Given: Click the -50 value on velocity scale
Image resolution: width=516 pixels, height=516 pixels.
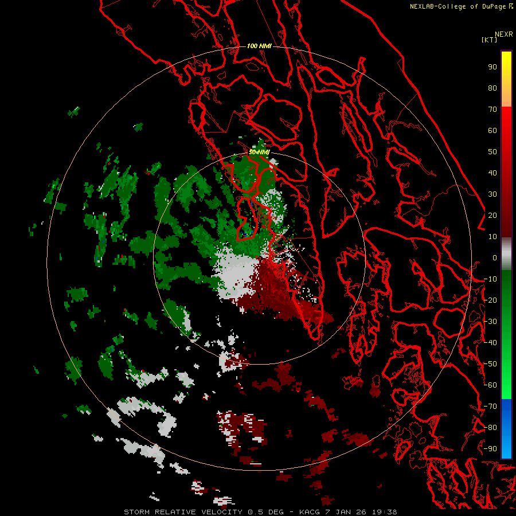Looking at the screenshot, I should (490, 364).
